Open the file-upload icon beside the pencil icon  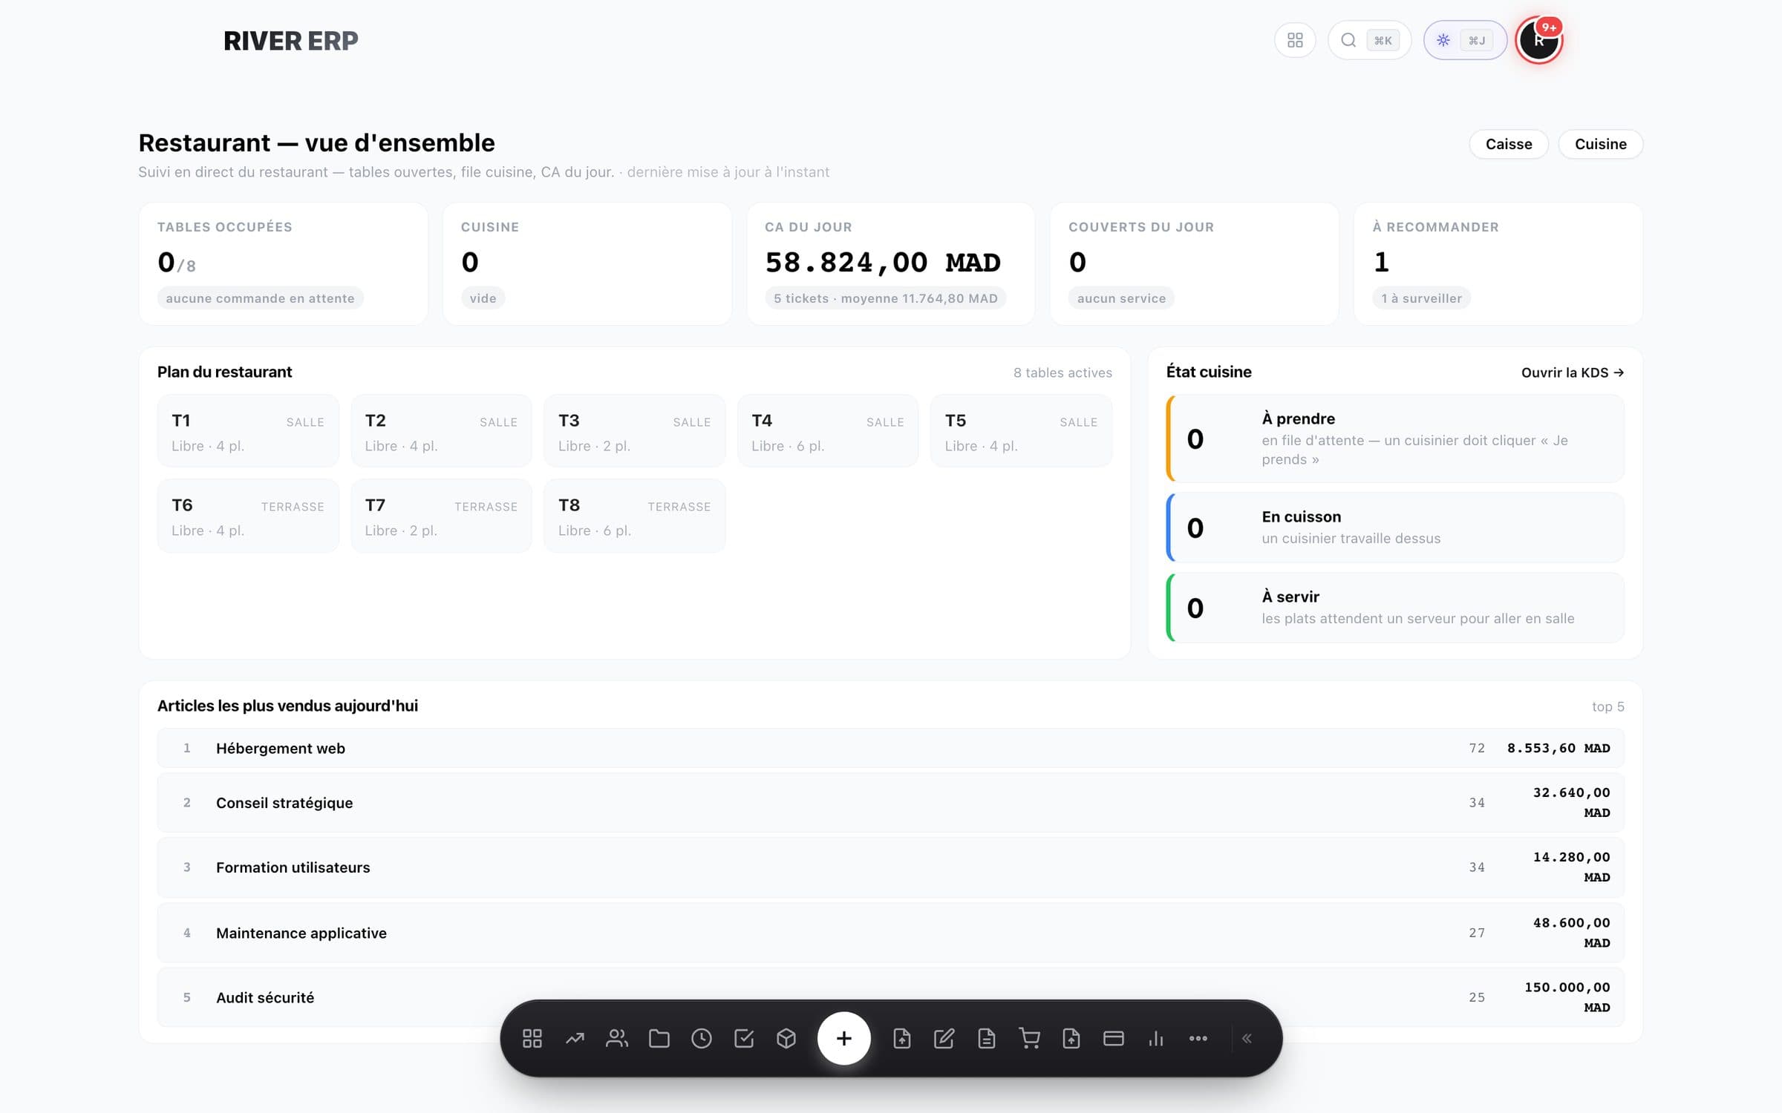pos(901,1038)
